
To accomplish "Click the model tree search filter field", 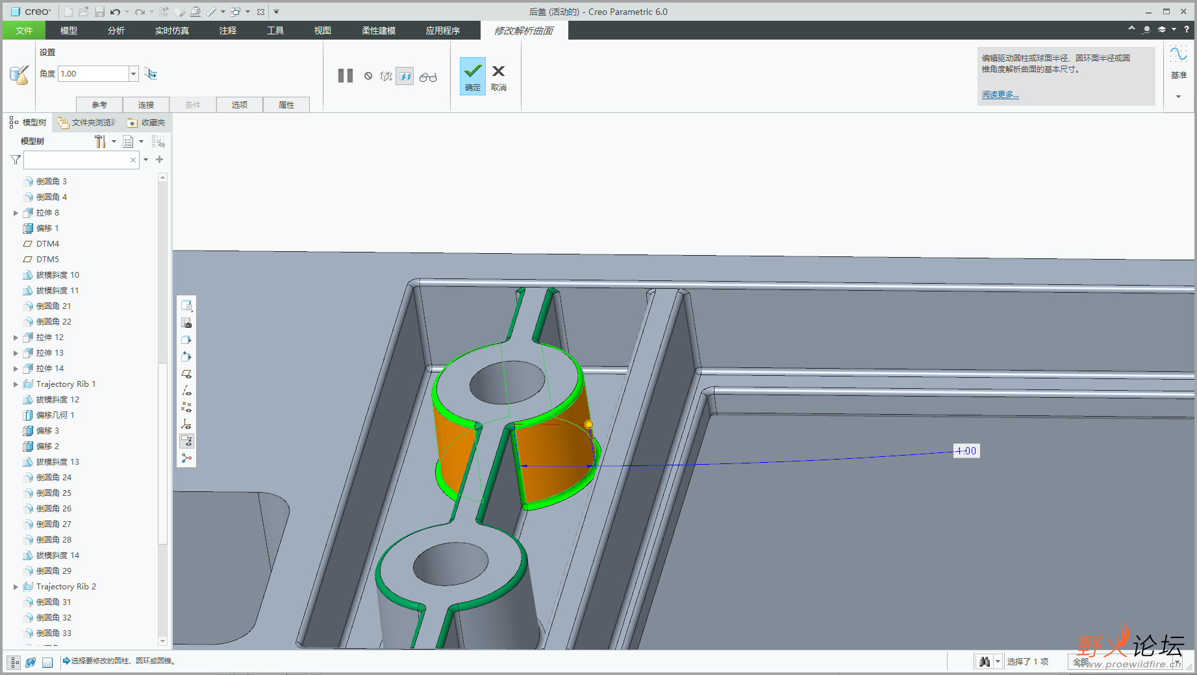I will pos(77,160).
